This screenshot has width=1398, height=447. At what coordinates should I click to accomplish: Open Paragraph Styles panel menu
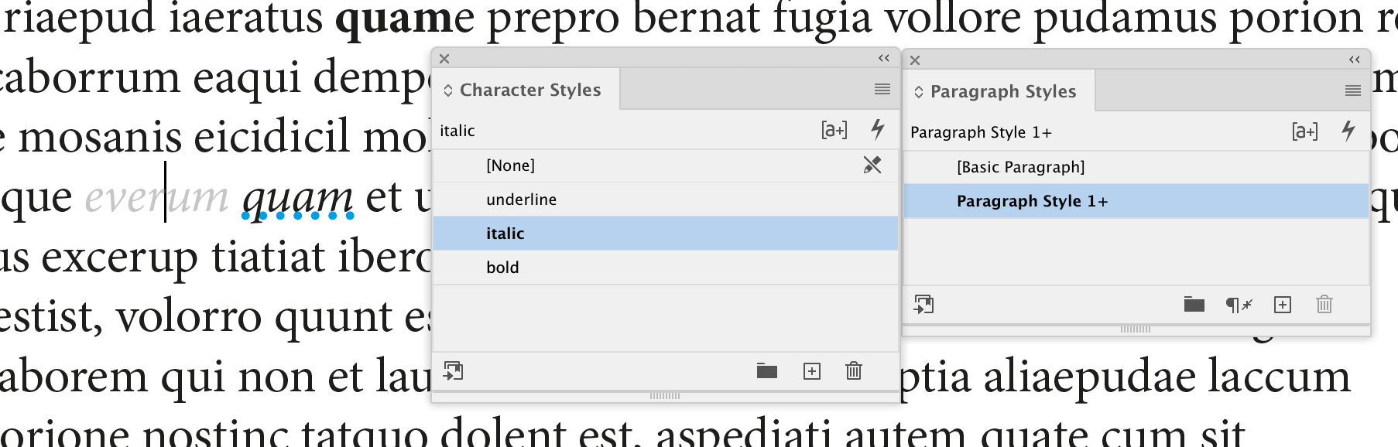[x=1352, y=91]
